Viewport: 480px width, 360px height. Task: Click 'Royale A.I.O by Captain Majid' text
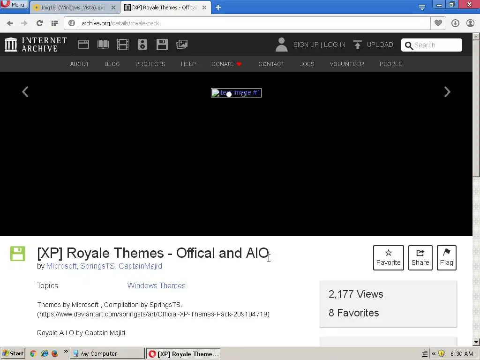tap(81, 333)
